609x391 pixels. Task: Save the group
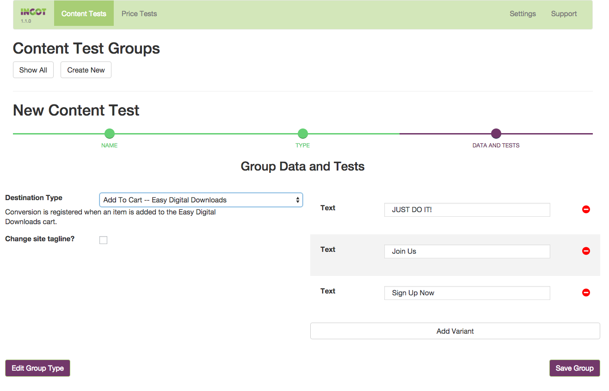574,368
